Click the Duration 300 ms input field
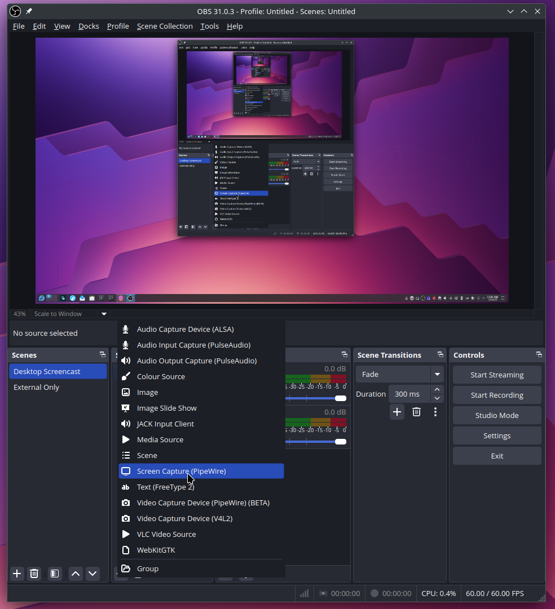Image resolution: width=555 pixels, height=609 pixels. tap(409, 394)
